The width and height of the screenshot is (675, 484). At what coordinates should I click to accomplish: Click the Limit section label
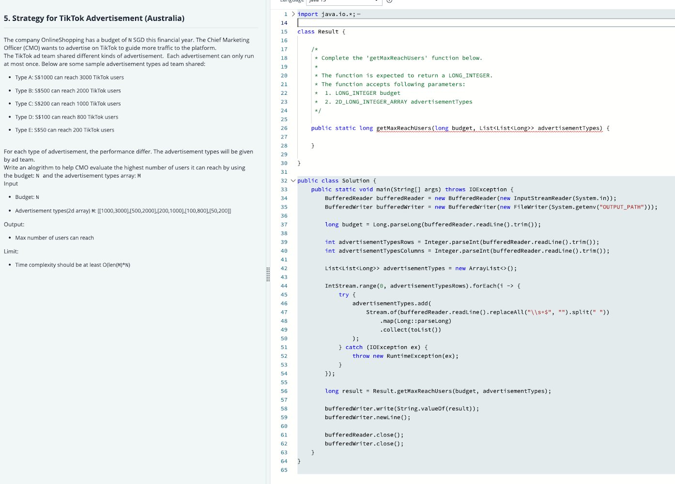pyautogui.click(x=10, y=251)
